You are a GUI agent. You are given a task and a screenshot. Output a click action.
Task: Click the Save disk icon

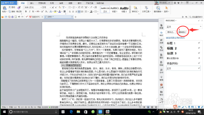click(6, 17)
